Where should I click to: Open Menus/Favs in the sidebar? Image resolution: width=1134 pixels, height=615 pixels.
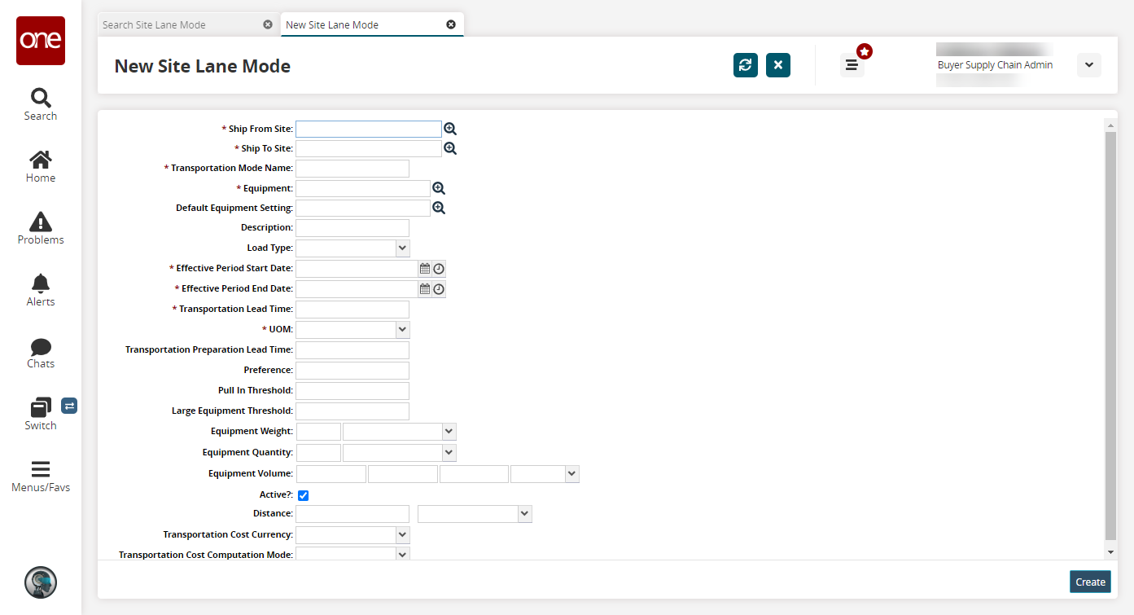coord(41,477)
